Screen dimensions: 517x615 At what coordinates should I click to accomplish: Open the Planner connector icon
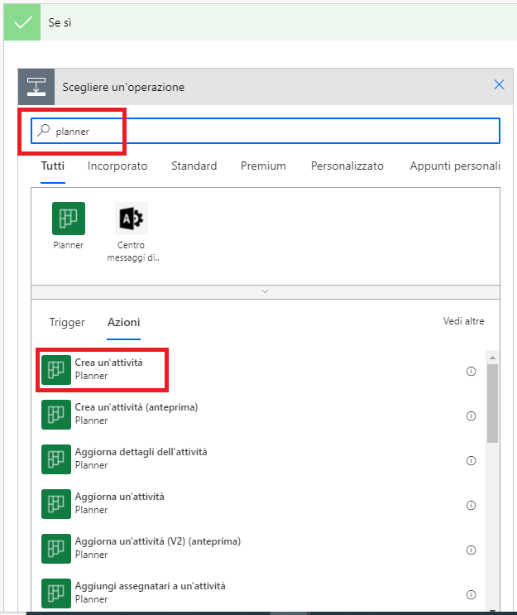(69, 219)
